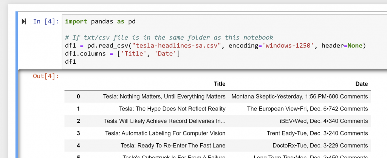Click the run cell icon beside In [4]
The image size is (387, 158).
click(x=24, y=21)
